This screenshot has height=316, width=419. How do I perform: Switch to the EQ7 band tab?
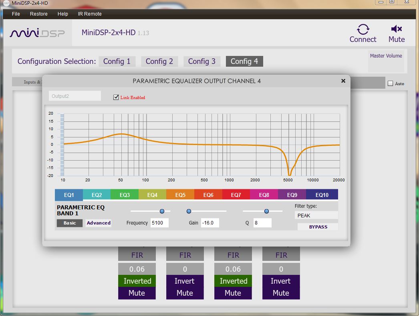[236, 195]
